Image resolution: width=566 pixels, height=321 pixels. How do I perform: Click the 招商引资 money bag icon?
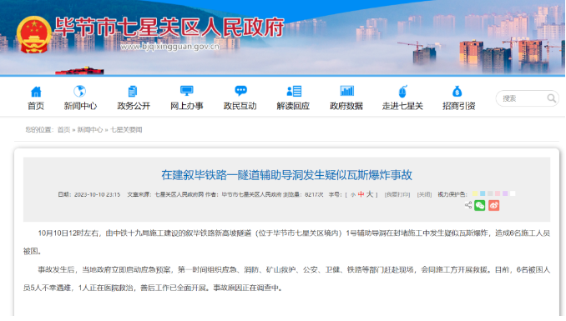(457, 91)
